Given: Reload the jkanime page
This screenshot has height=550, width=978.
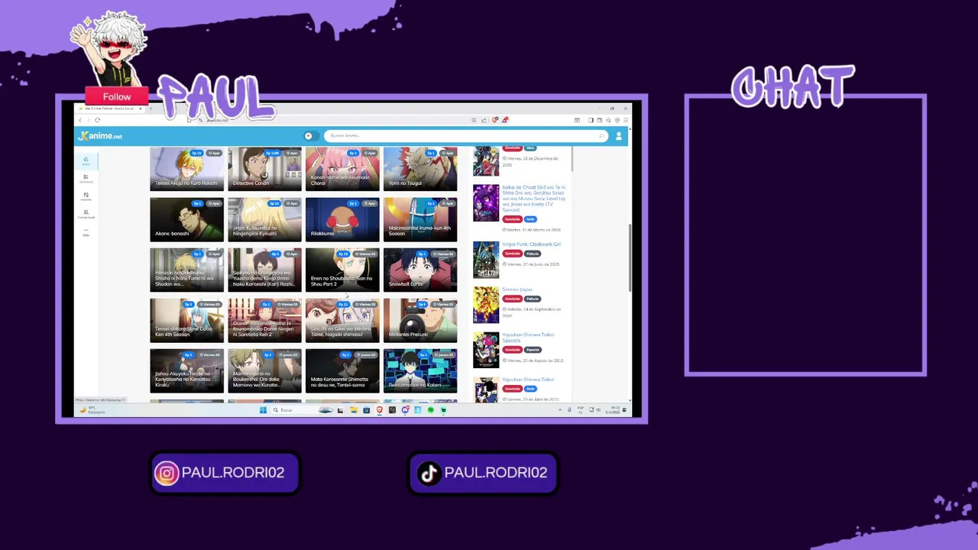Looking at the screenshot, I should point(97,120).
